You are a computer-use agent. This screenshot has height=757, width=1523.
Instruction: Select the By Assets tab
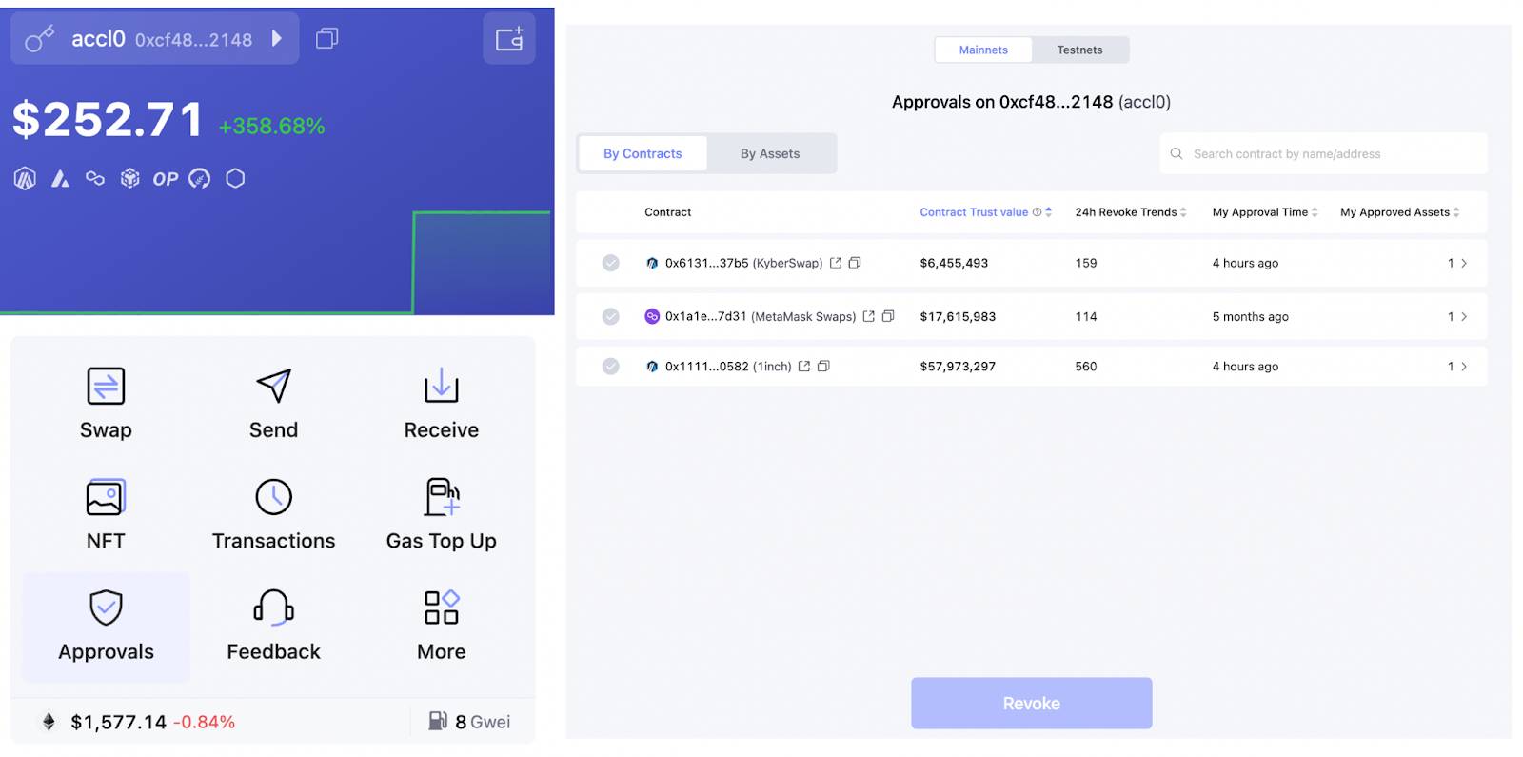tap(770, 153)
